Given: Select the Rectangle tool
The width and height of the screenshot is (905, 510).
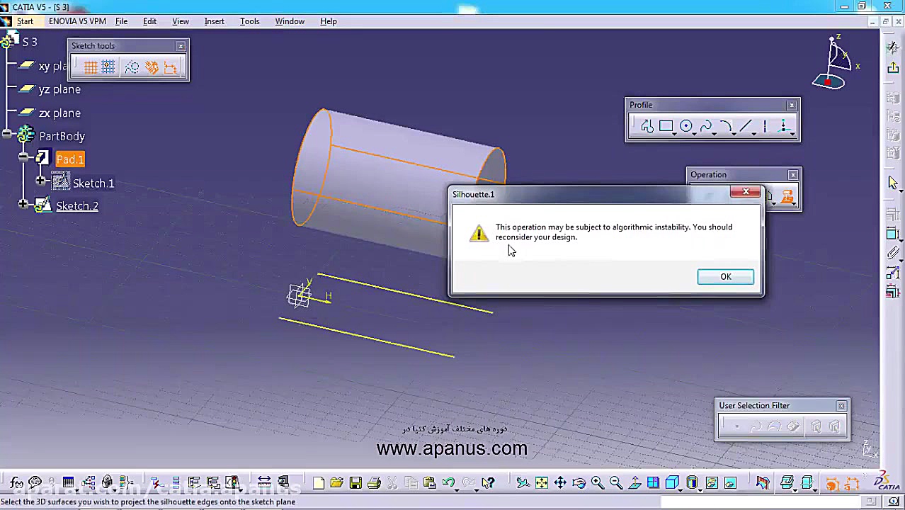Looking at the screenshot, I should point(666,127).
